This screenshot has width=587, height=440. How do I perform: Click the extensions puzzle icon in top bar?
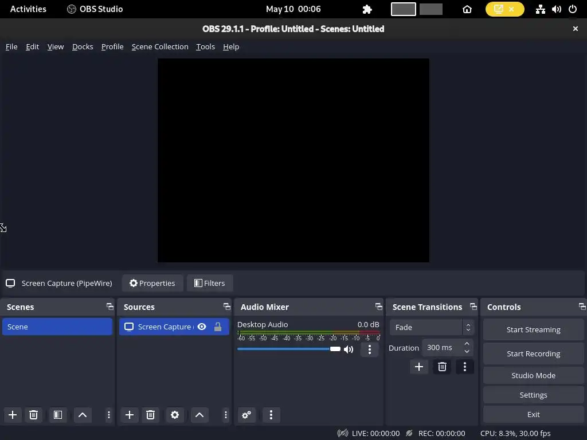367,9
